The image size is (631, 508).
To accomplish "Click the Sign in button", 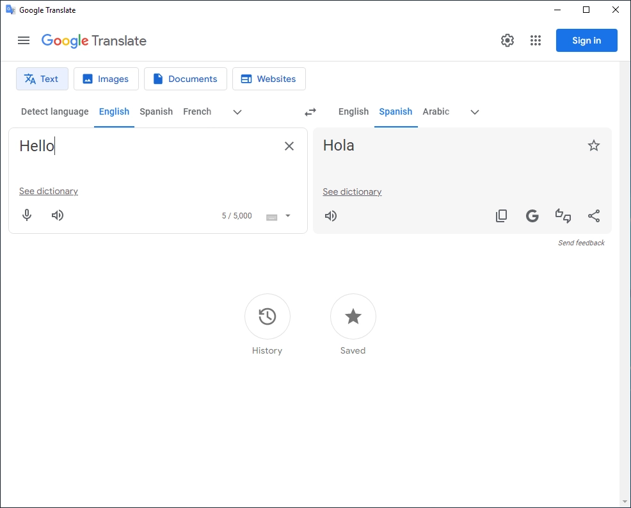I will tap(586, 40).
